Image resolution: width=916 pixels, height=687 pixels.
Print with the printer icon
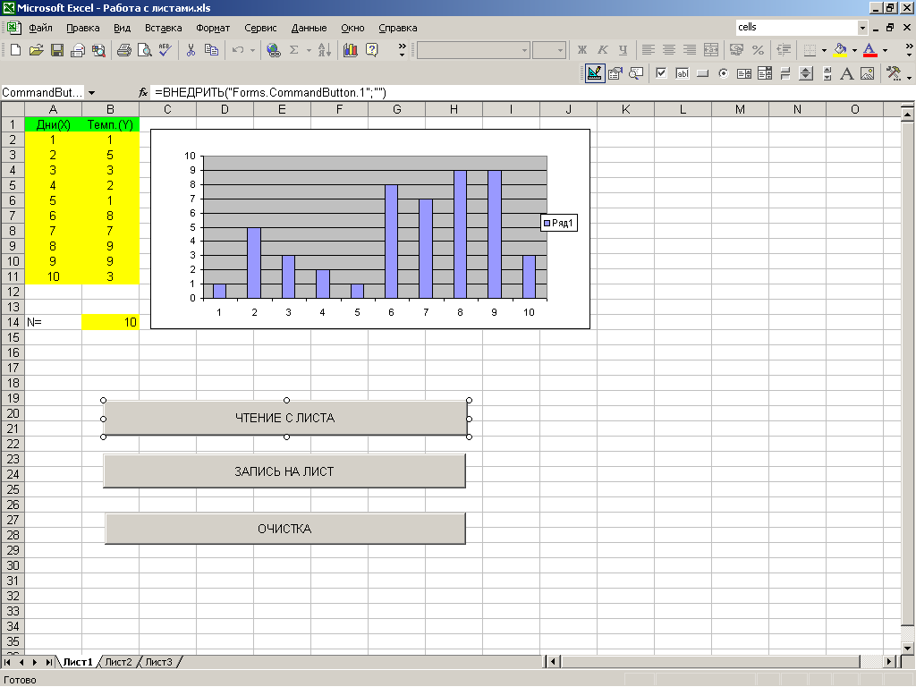pyautogui.click(x=123, y=50)
